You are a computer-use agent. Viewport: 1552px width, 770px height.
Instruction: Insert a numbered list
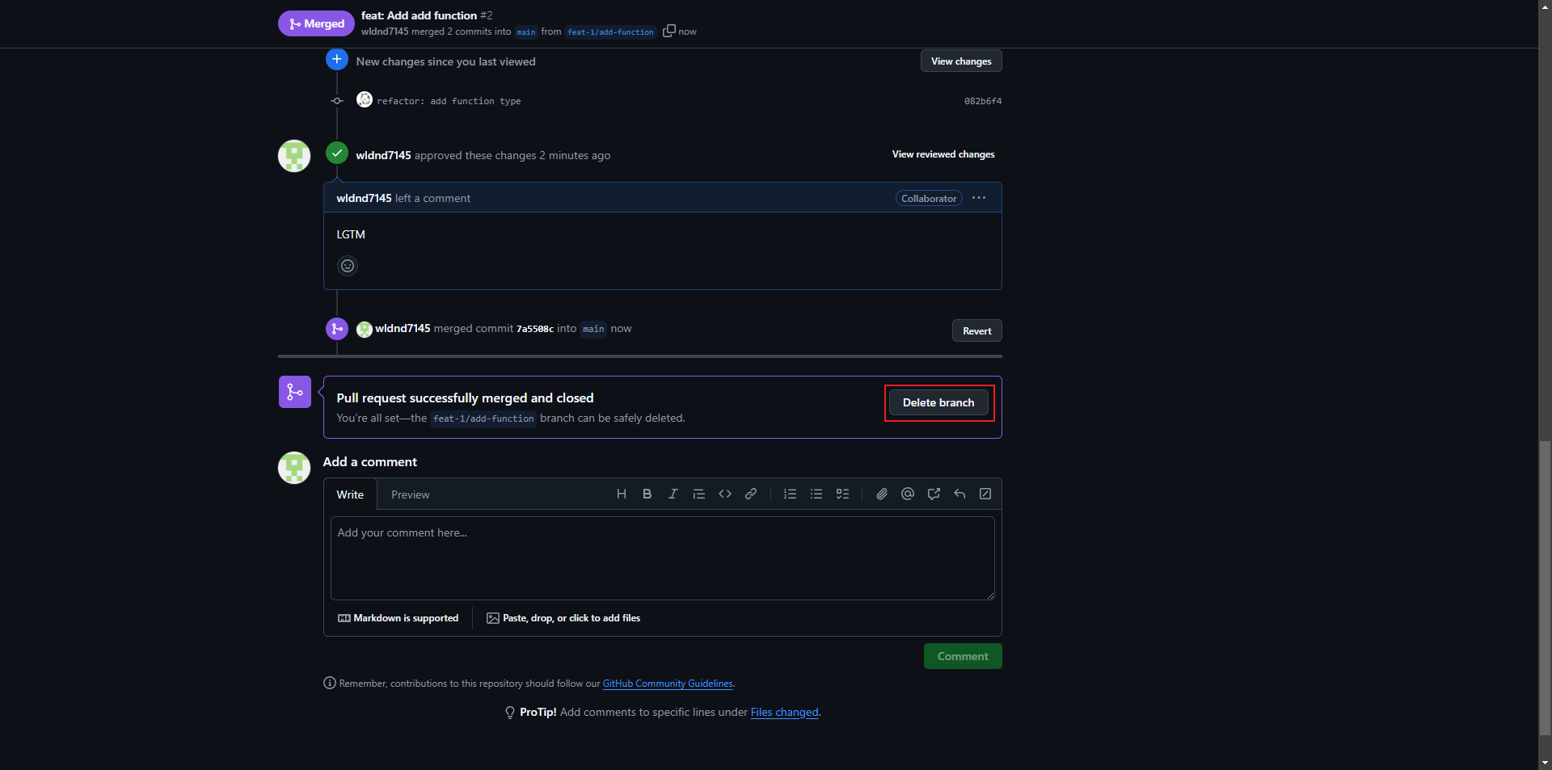(x=791, y=494)
